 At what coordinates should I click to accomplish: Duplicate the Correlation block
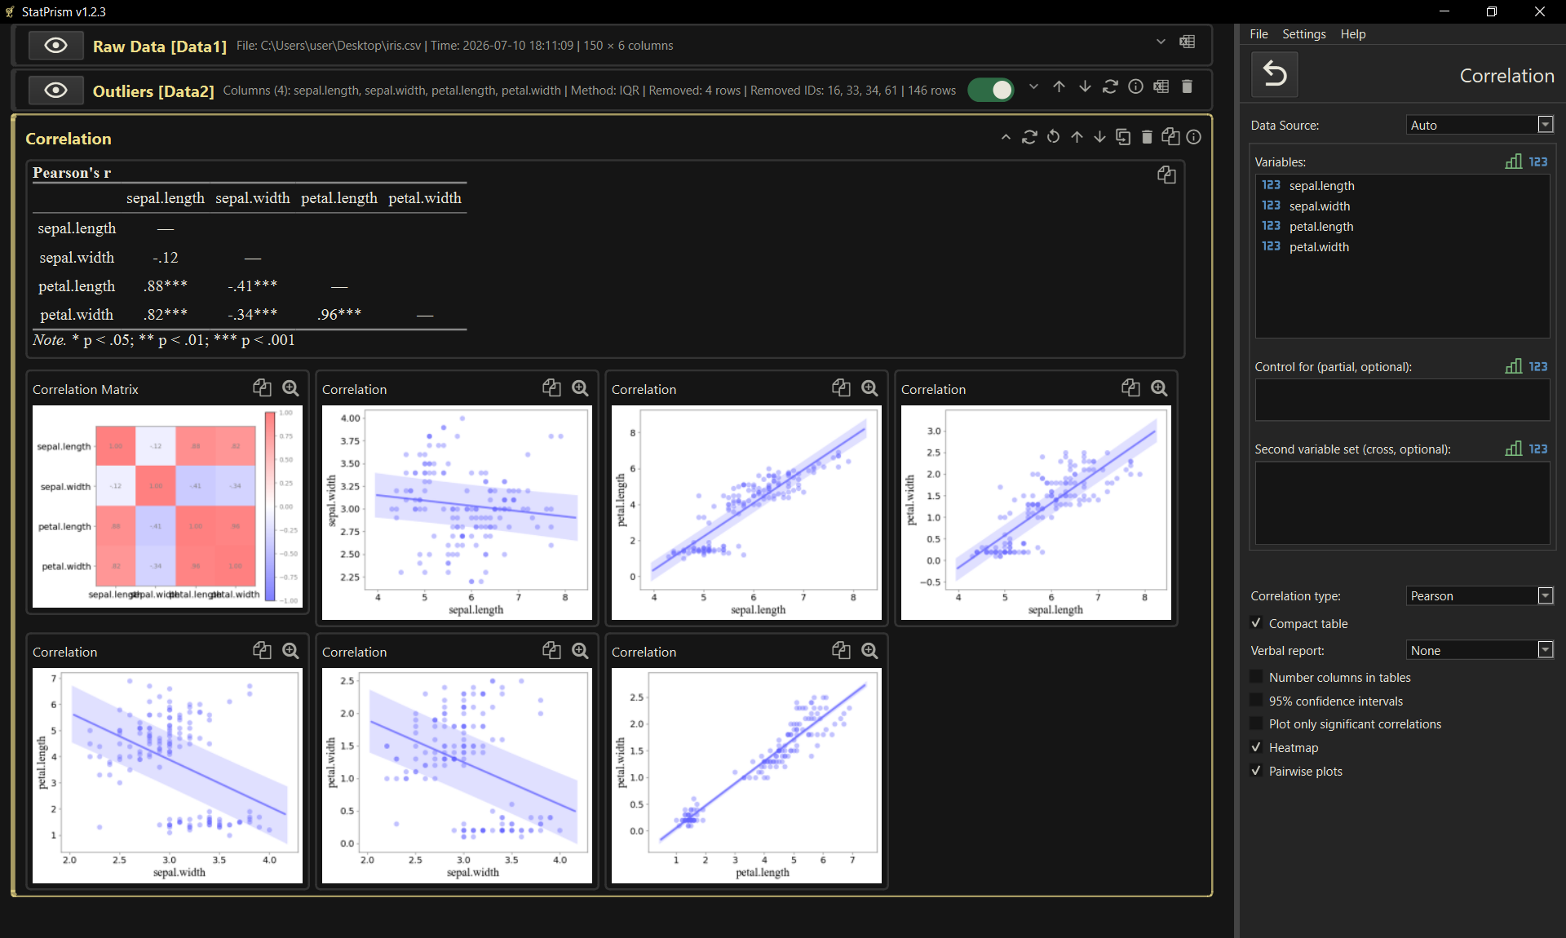coord(1123,137)
